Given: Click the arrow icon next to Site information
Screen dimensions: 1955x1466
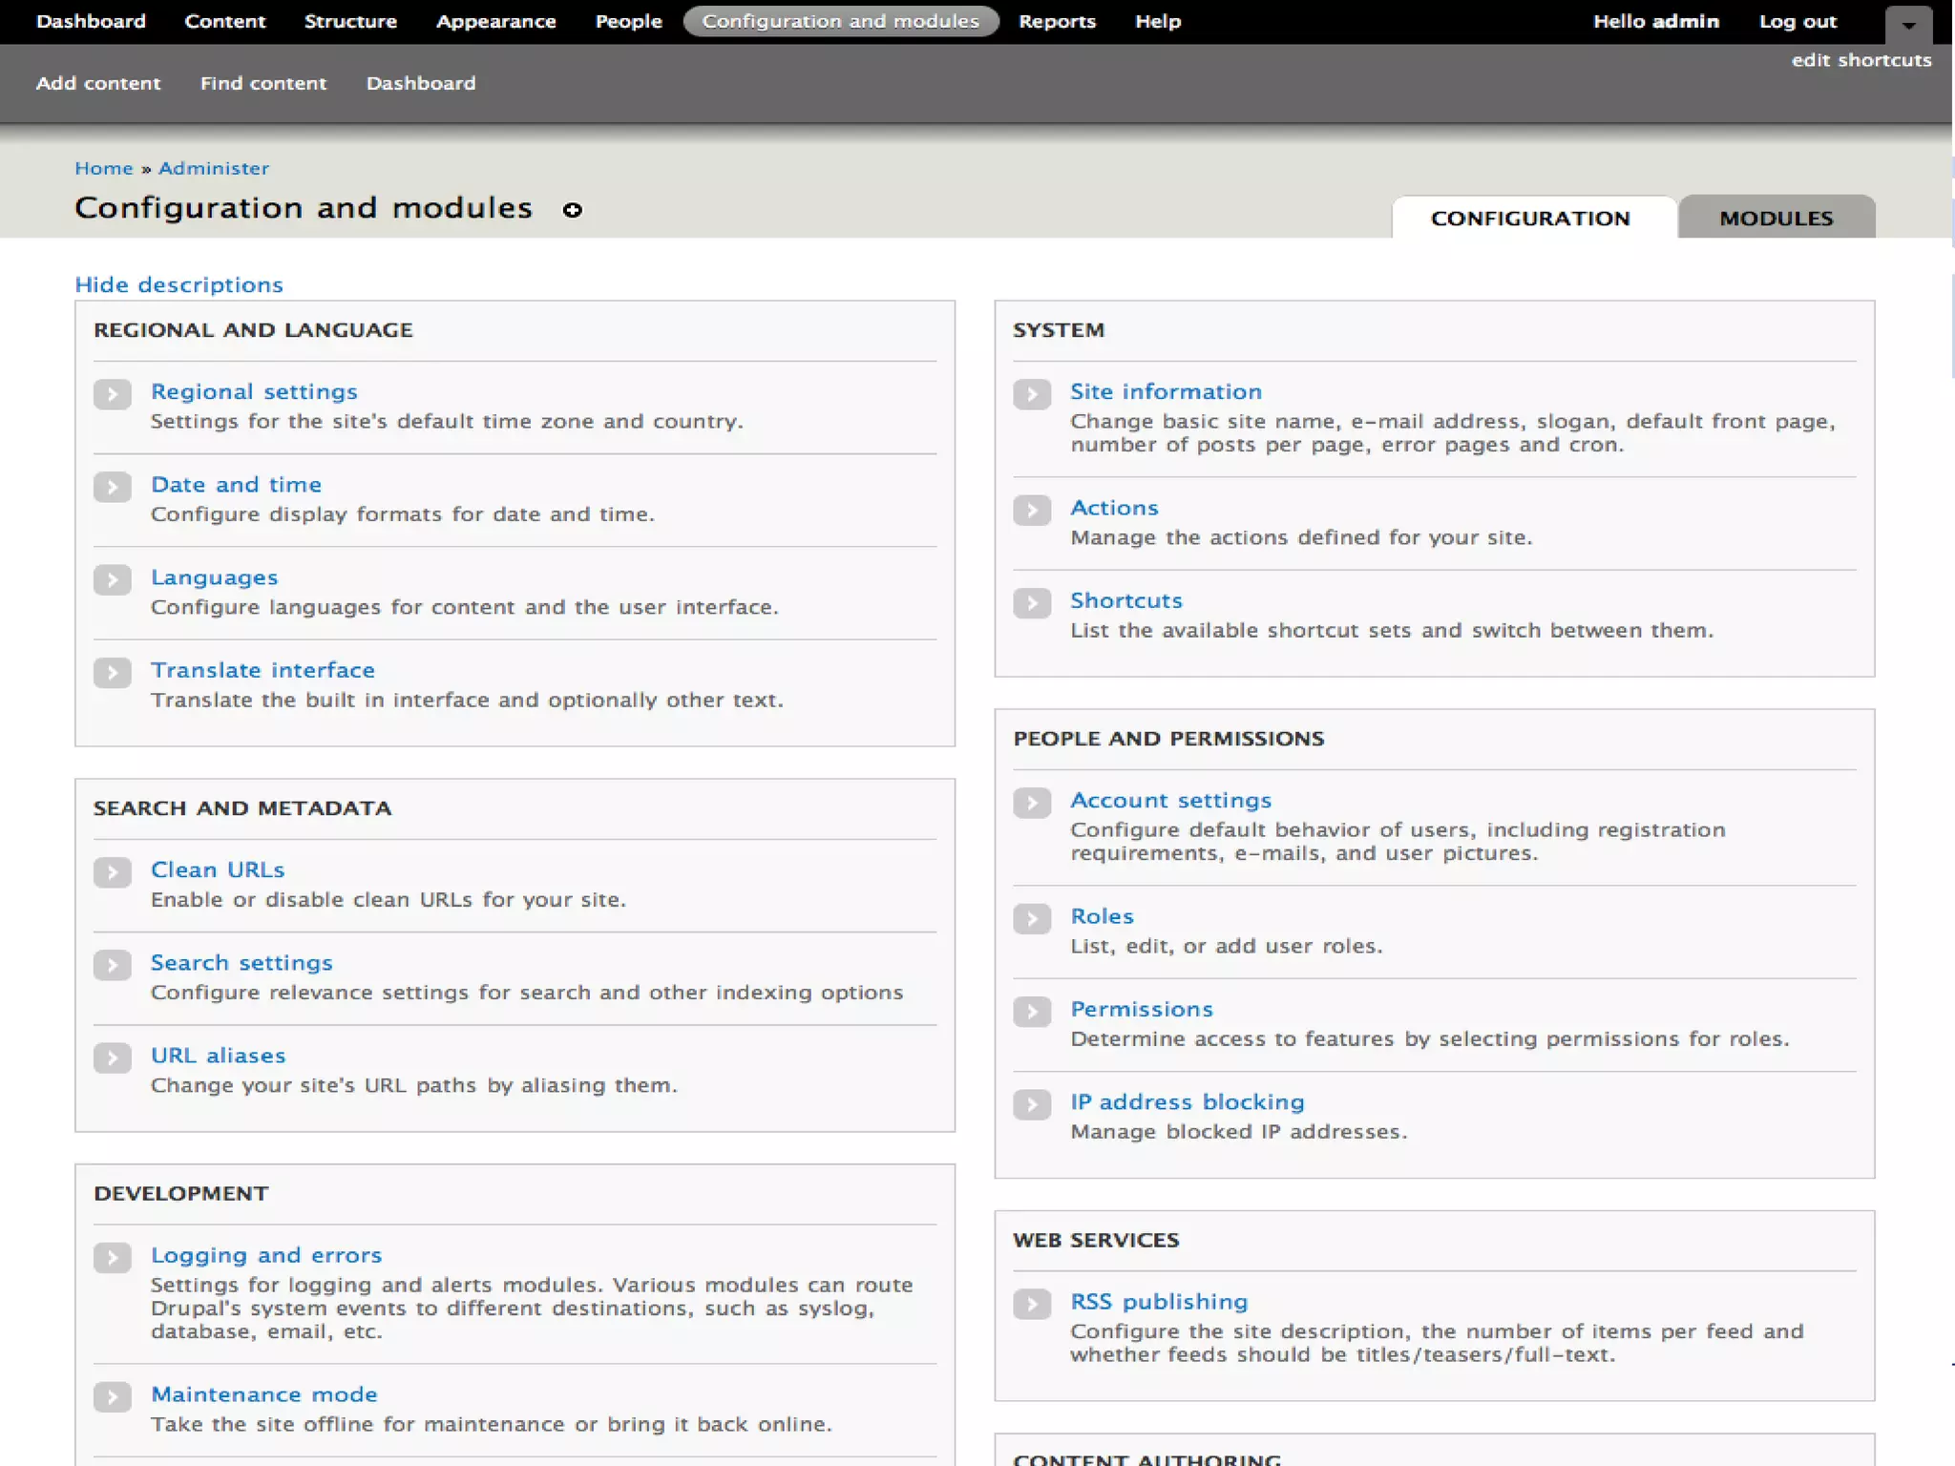Looking at the screenshot, I should [1031, 394].
